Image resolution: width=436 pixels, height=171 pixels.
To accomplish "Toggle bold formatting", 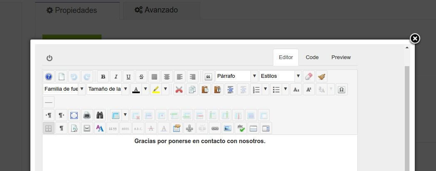I will (103, 77).
